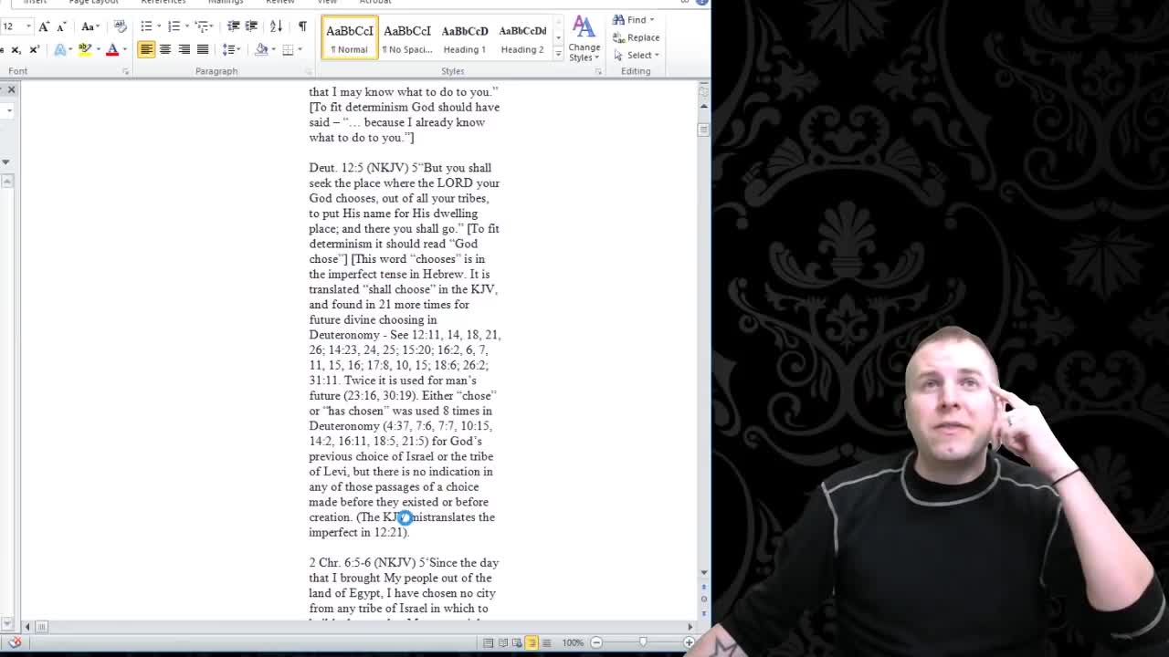1169x657 pixels.
Task: Apply yellow text highlight color
Action: 84,49
